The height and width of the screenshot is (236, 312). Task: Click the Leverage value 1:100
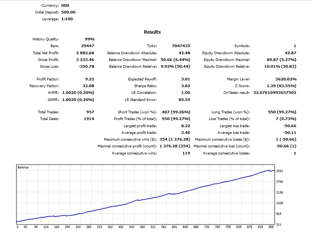click(x=67, y=19)
